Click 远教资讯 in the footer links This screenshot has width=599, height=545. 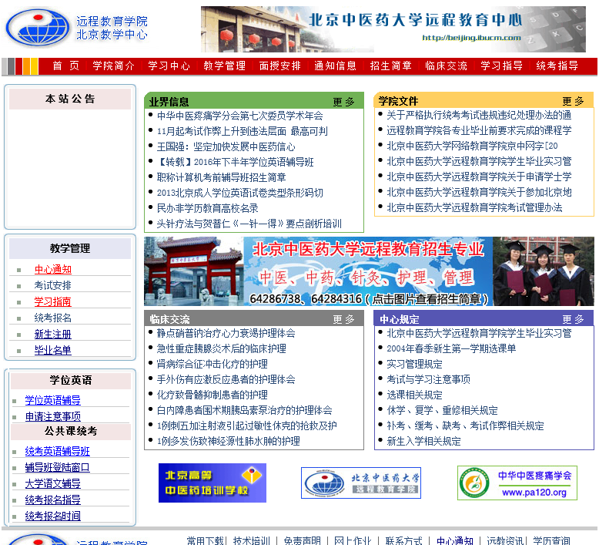[x=505, y=540]
